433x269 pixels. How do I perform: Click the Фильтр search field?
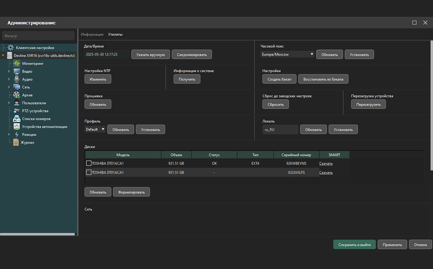[39, 36]
